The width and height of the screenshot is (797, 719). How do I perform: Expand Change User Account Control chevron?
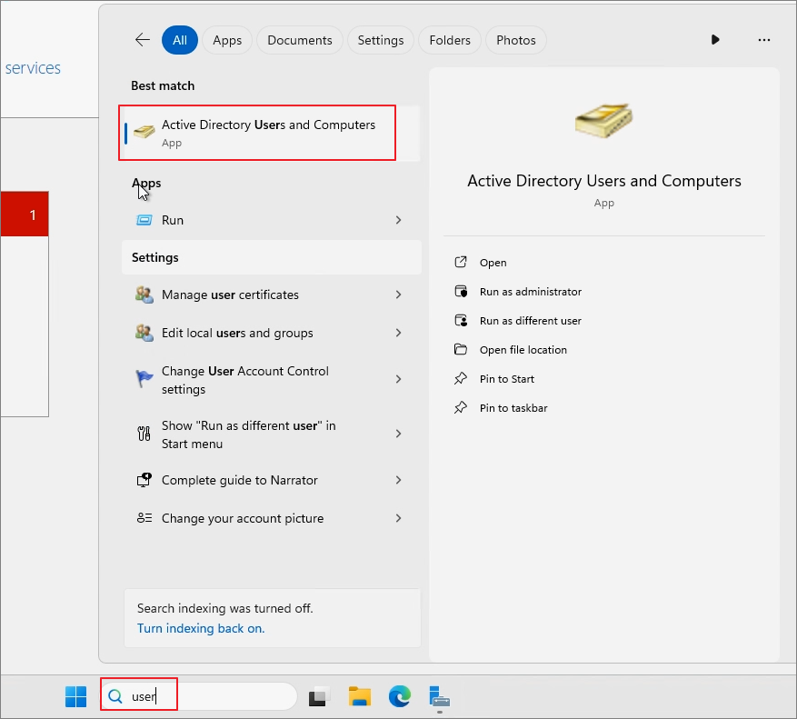(x=398, y=379)
